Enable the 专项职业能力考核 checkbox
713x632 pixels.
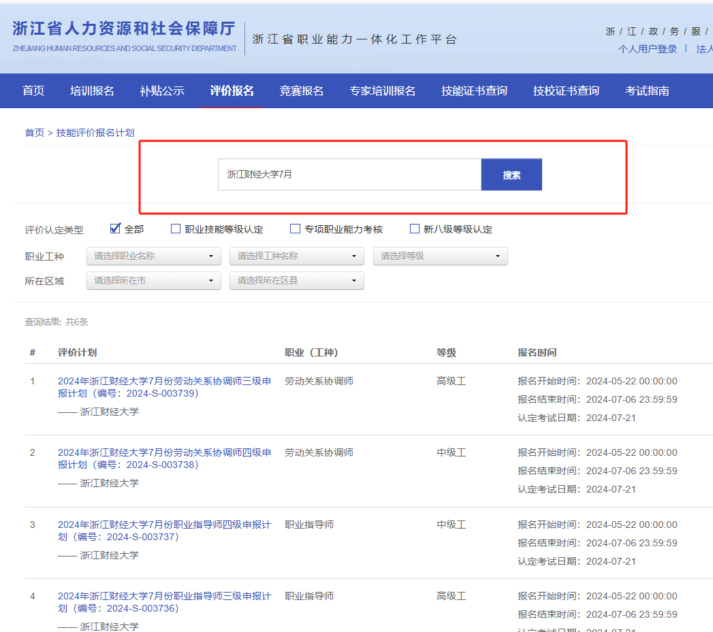(295, 229)
